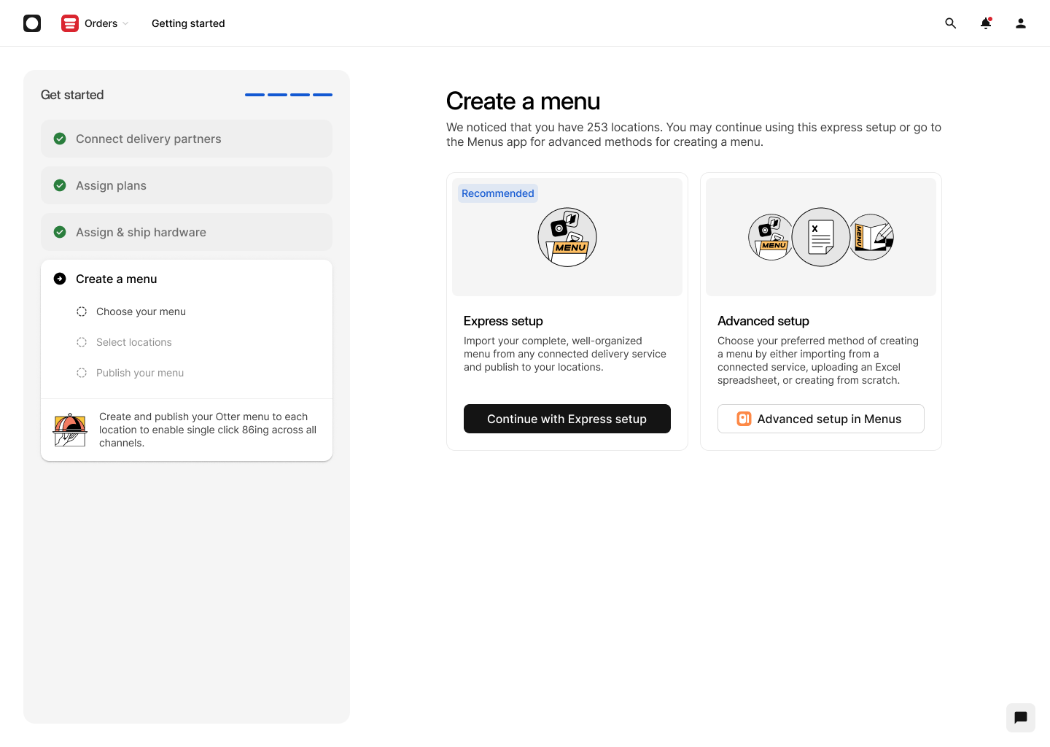
Task: Click the Create a menu page heading
Action: pos(524,101)
